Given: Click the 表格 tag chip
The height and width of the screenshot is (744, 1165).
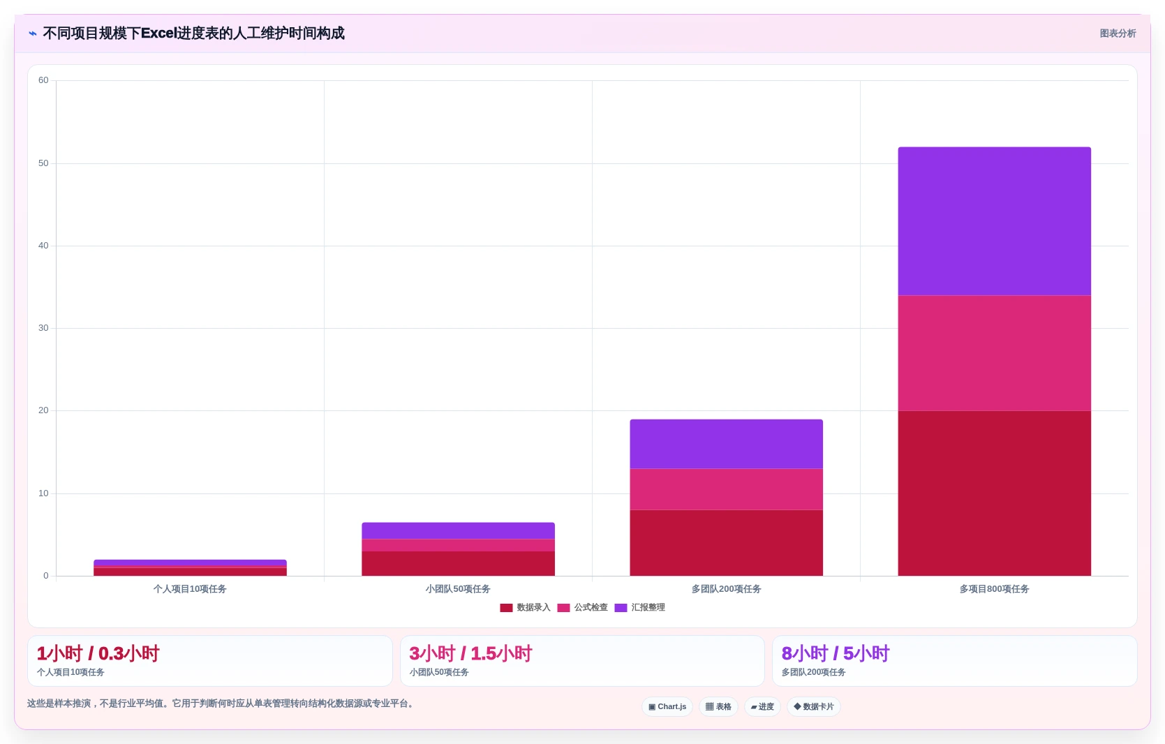Looking at the screenshot, I should 718,706.
